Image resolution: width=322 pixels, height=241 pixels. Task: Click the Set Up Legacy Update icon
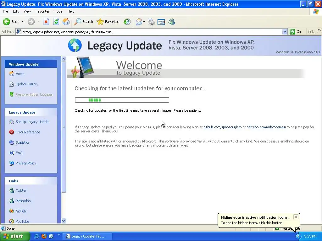click(12, 122)
